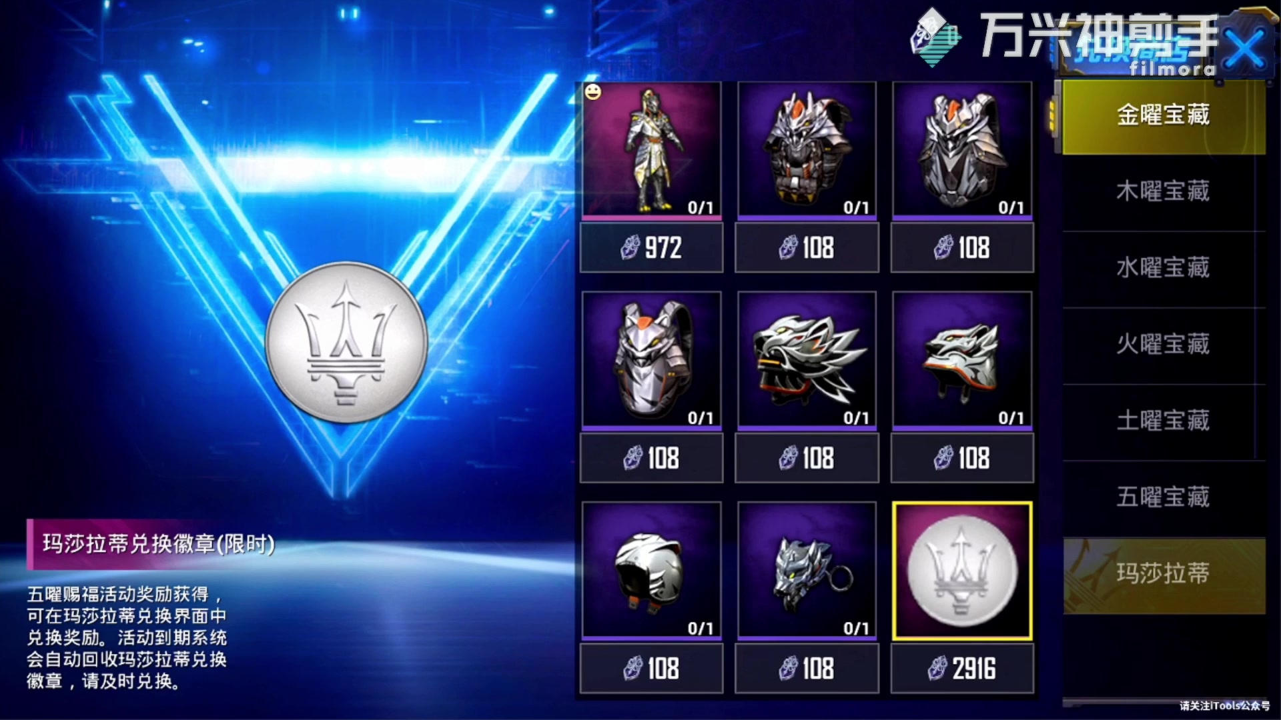Open the 五曜宝藏 tab
1281x720 pixels.
[x=1164, y=498]
